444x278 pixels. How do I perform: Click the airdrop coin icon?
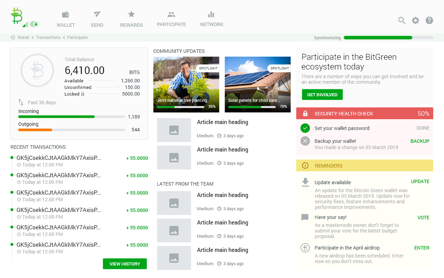click(x=305, y=248)
